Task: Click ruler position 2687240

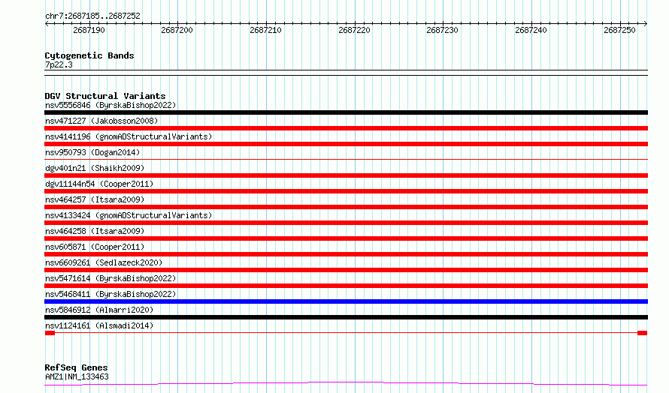Action: pos(531,30)
